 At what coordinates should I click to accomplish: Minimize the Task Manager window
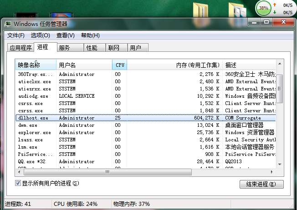click(x=254, y=21)
